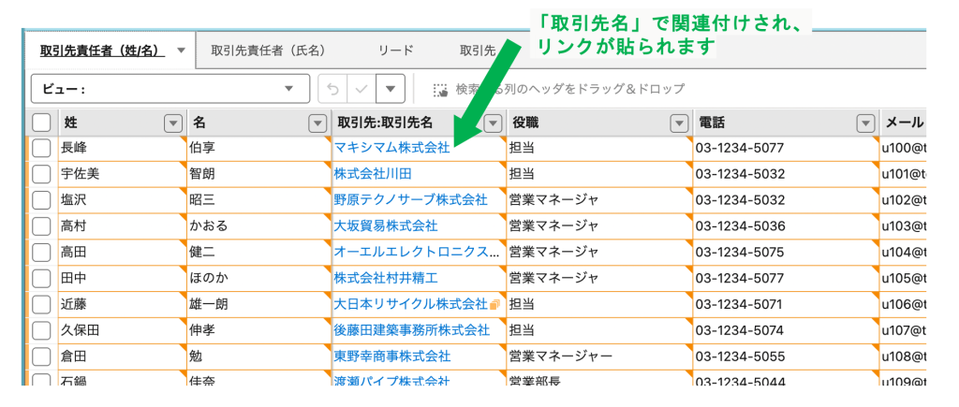Expand the 取引先責任者（姓/名）tab dropdown arrow
Screen dimensions: 959x407
tap(181, 51)
